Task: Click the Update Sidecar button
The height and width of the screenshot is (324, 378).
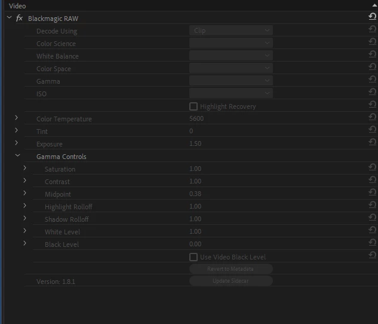Action: click(x=231, y=281)
